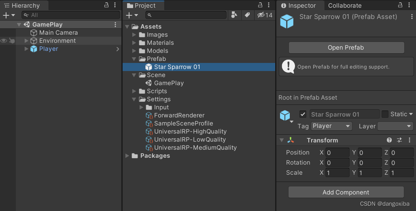Image resolution: width=416 pixels, height=211 pixels.
Task: Collapse the Assets folder
Action: pos(127,27)
